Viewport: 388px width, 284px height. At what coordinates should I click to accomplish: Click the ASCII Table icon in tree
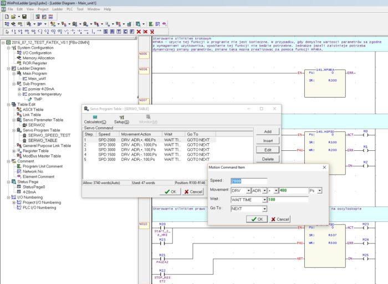[19, 109]
